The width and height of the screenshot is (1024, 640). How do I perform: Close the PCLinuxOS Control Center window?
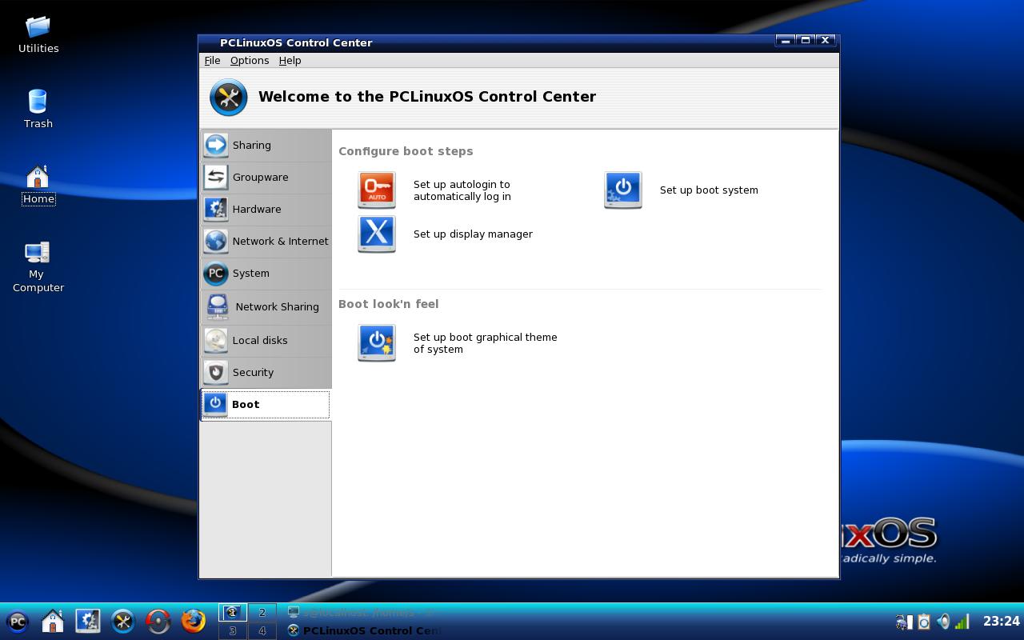pos(826,41)
